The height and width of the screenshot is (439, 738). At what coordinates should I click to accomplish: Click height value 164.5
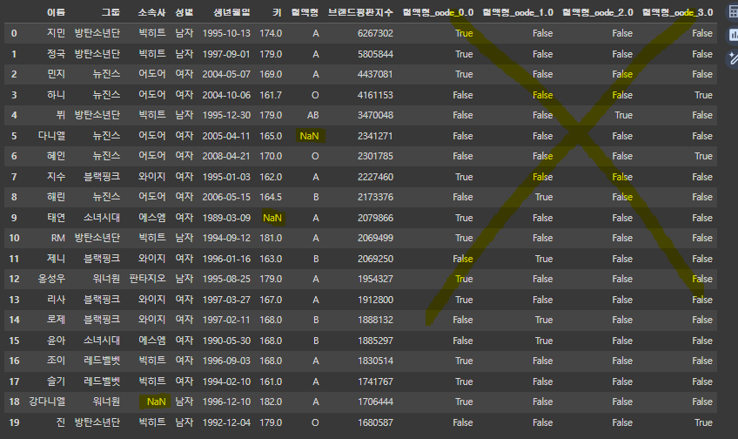coord(271,197)
